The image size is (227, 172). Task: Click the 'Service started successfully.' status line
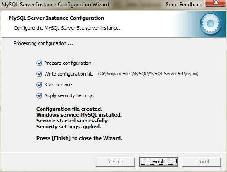tap(73, 121)
